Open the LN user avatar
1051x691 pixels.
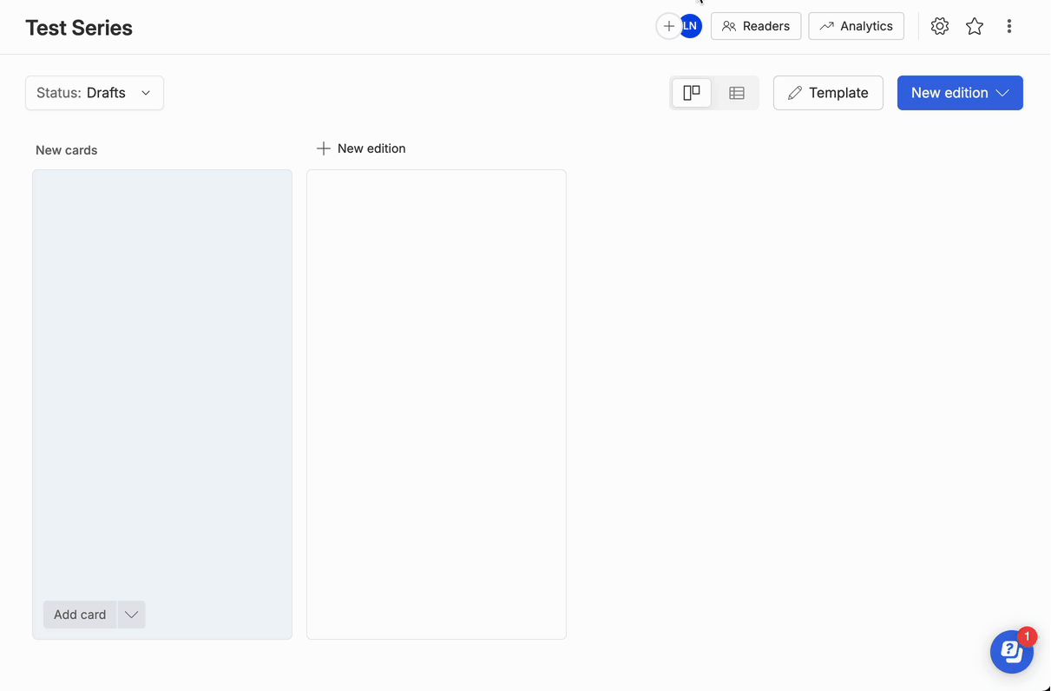pos(692,26)
